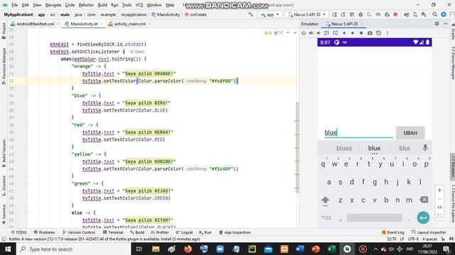Open the Refactor menu
The width and height of the screenshot is (455, 255).
point(86,5)
